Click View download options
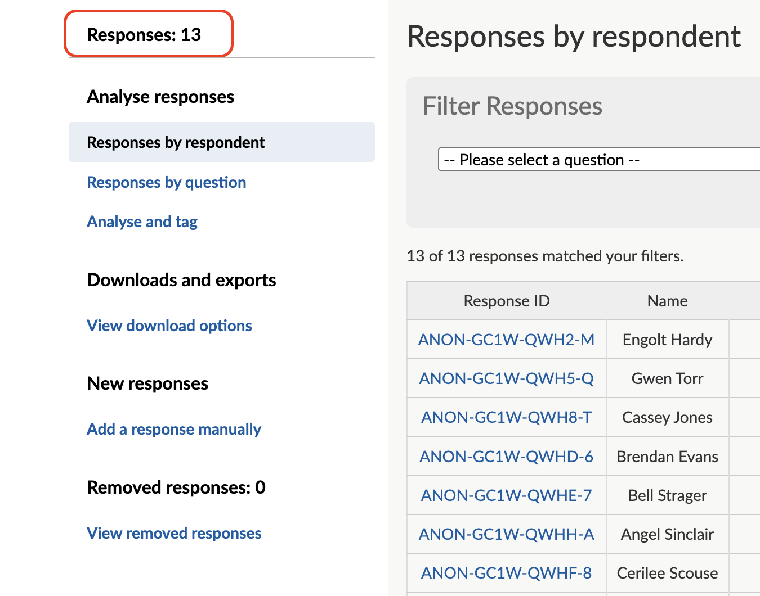760x596 pixels. tap(169, 326)
